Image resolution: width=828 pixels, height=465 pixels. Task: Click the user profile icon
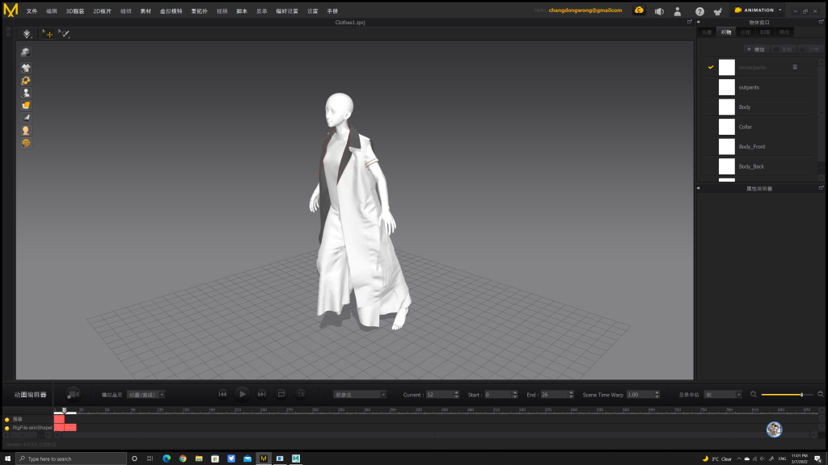click(678, 11)
